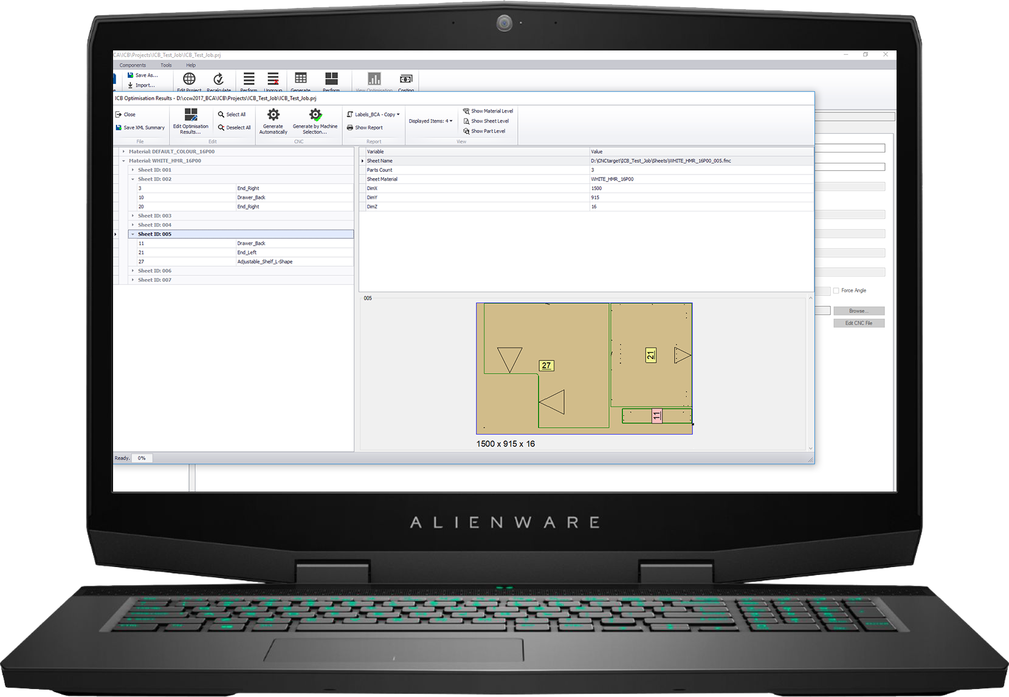Expand Material DEFAULT_COLOUR_16P00 node

123,152
